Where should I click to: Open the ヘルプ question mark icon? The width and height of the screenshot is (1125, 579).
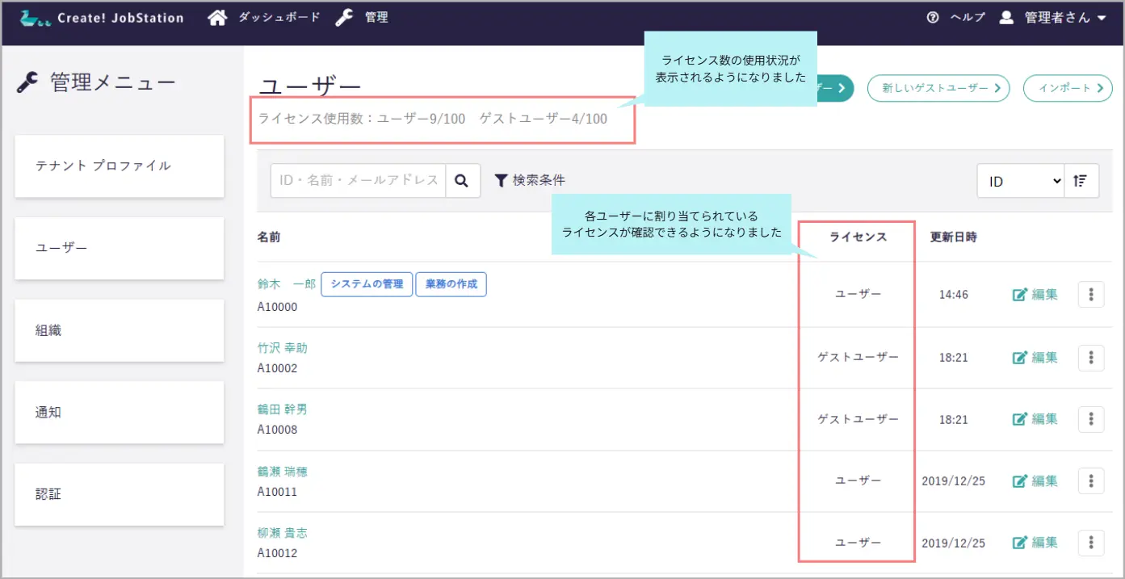click(933, 18)
